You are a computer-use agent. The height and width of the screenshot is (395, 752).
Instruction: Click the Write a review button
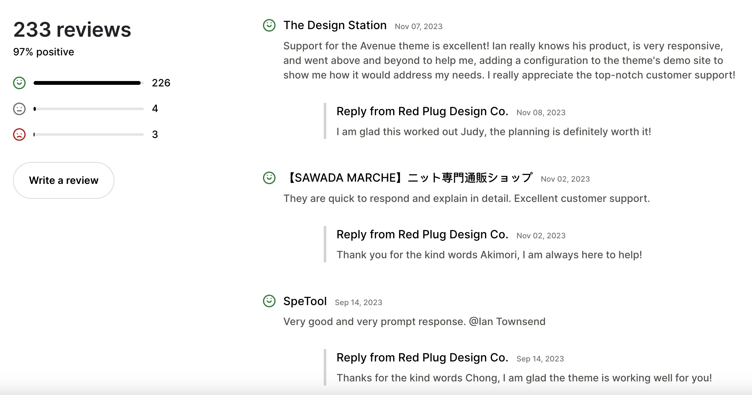coord(63,180)
